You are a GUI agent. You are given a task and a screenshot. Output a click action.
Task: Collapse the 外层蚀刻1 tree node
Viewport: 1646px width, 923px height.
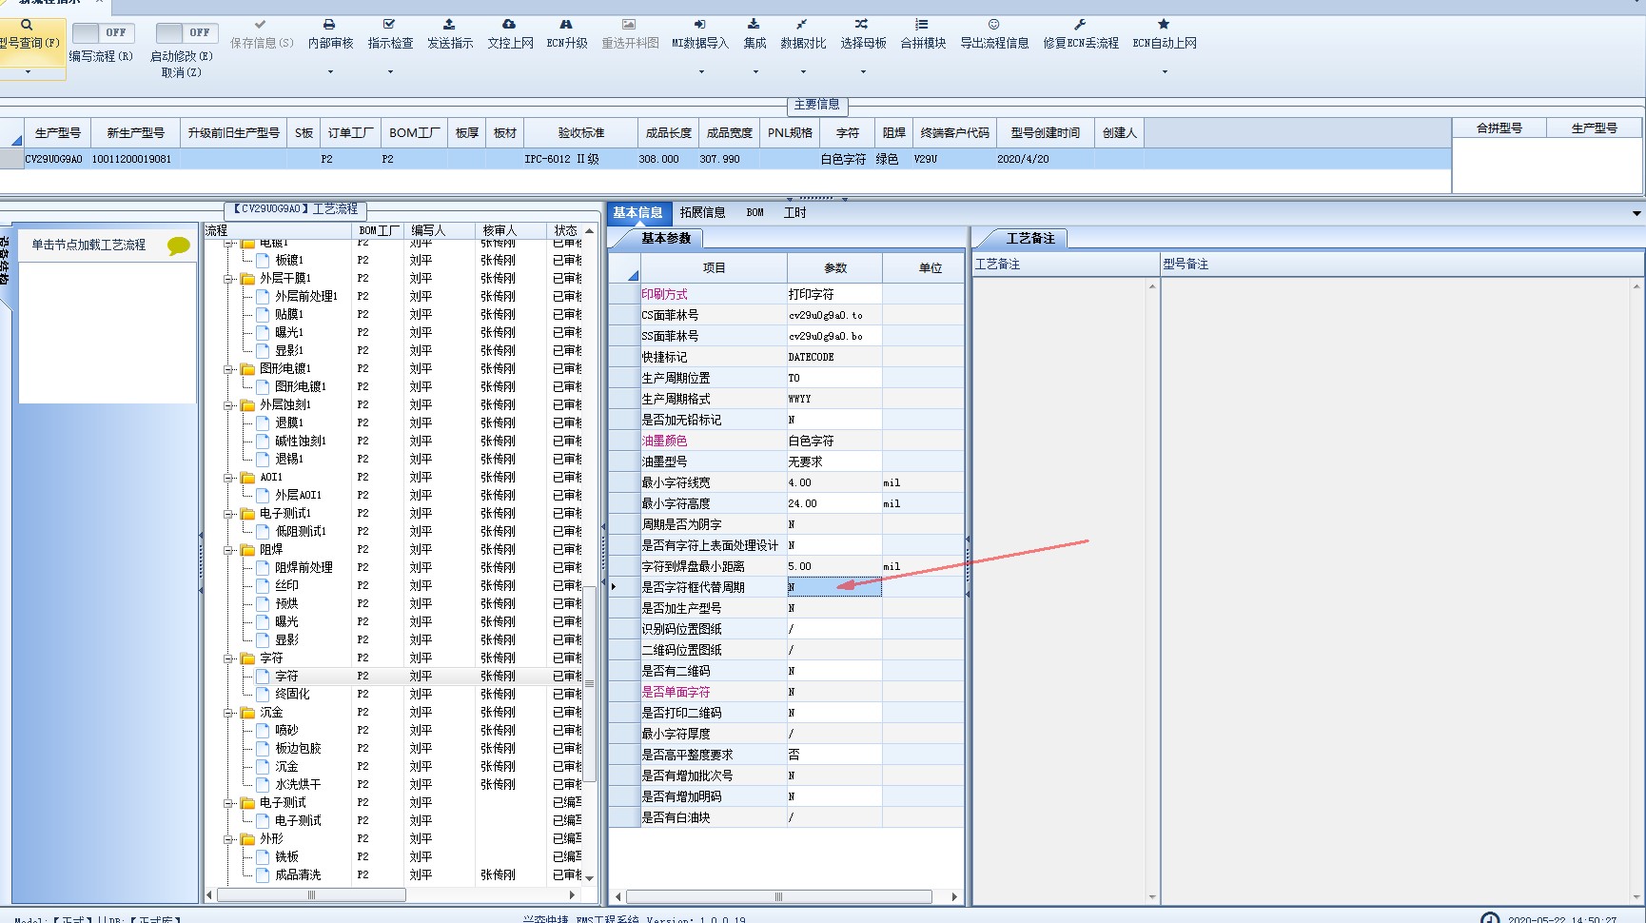click(x=228, y=405)
